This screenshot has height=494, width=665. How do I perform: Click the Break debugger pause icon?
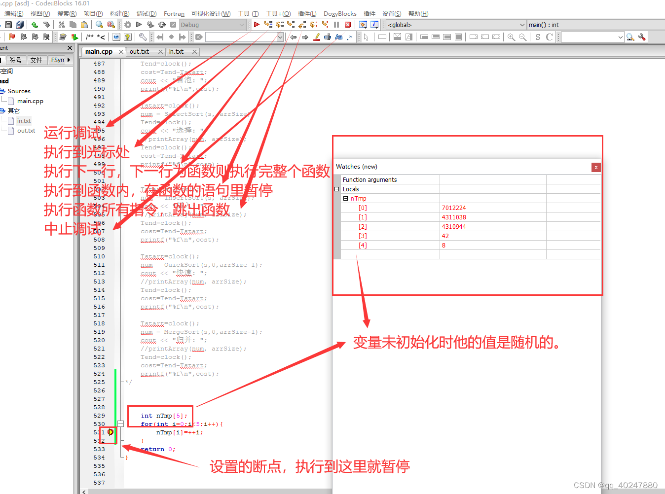tap(336, 25)
